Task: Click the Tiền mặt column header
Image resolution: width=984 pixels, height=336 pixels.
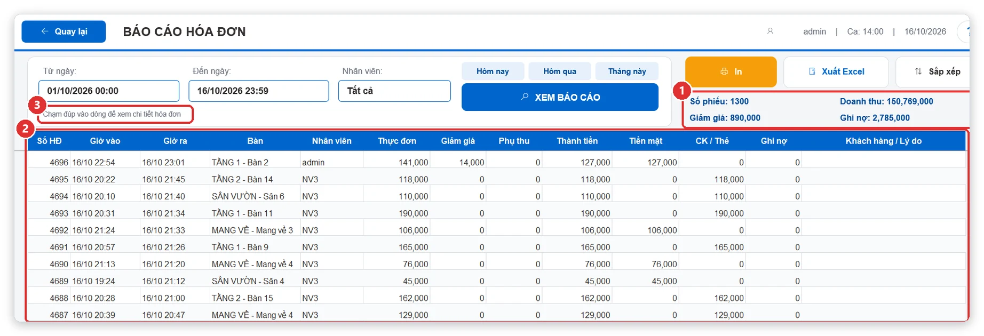Action: coord(646,141)
